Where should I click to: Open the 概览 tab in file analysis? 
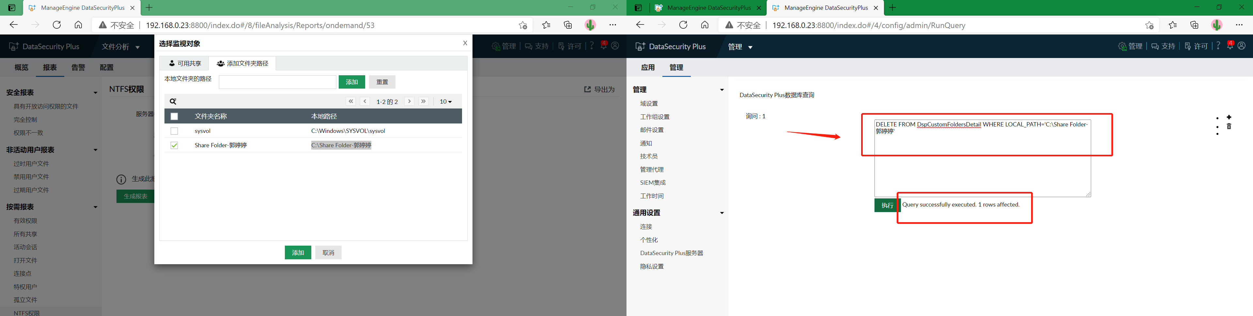tap(22, 67)
